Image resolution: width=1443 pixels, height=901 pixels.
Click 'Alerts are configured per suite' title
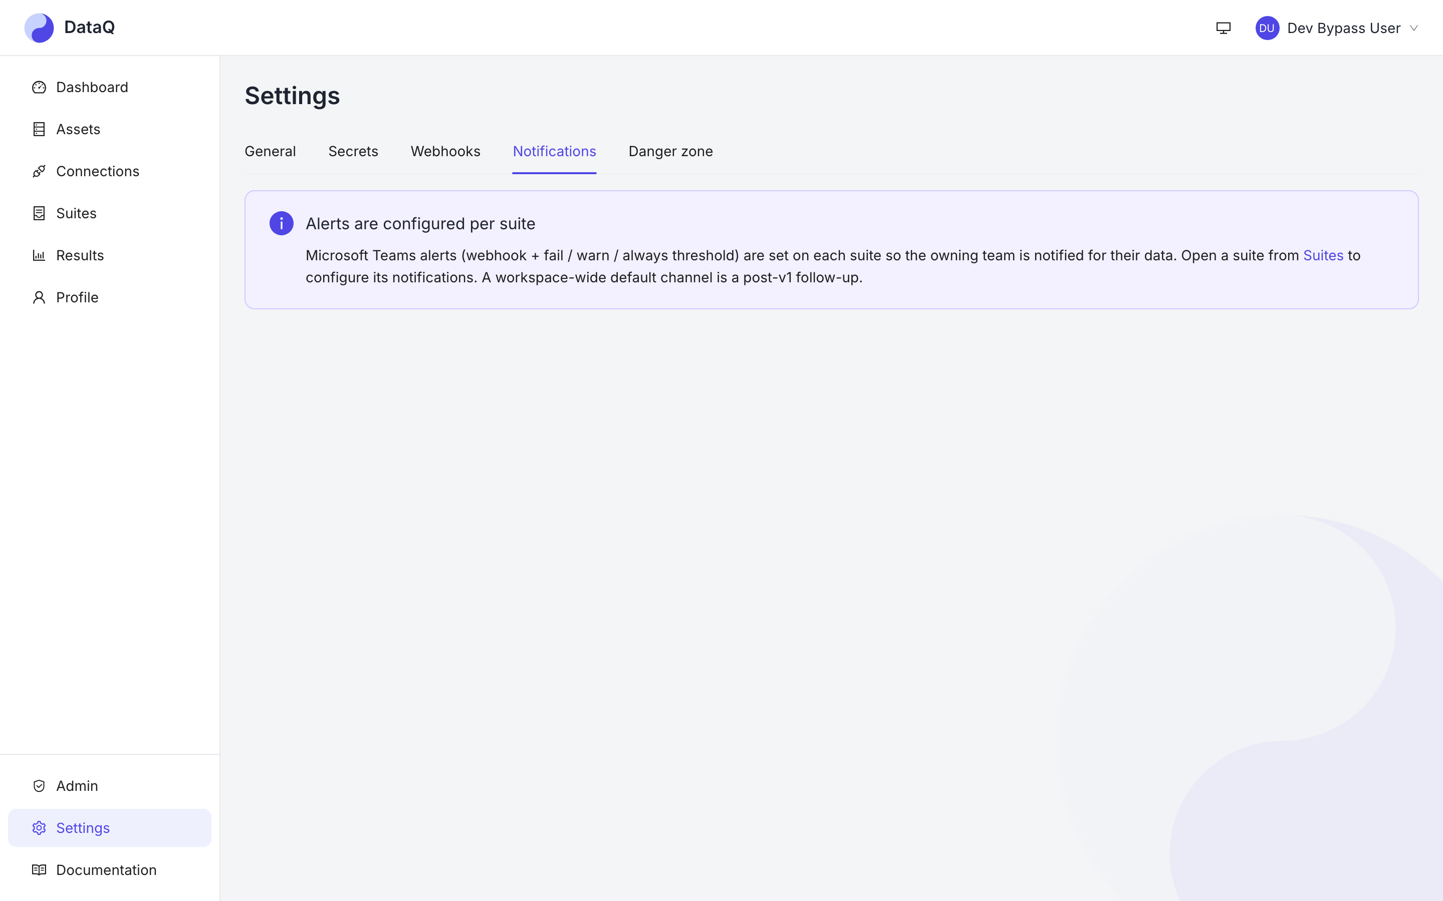pyautogui.click(x=420, y=224)
